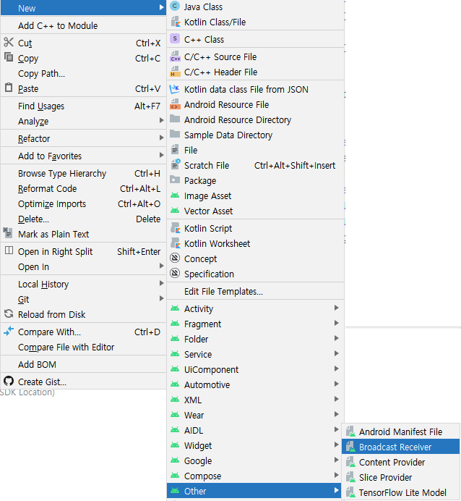Select Reformat Code
The width and height of the screenshot is (461, 501).
(x=84, y=188)
